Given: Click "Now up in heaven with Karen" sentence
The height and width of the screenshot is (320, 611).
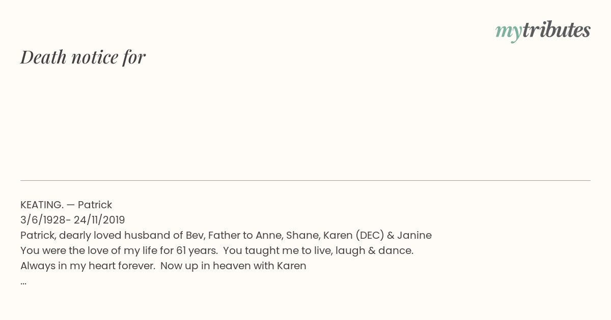Looking at the screenshot, I should coord(233,266).
